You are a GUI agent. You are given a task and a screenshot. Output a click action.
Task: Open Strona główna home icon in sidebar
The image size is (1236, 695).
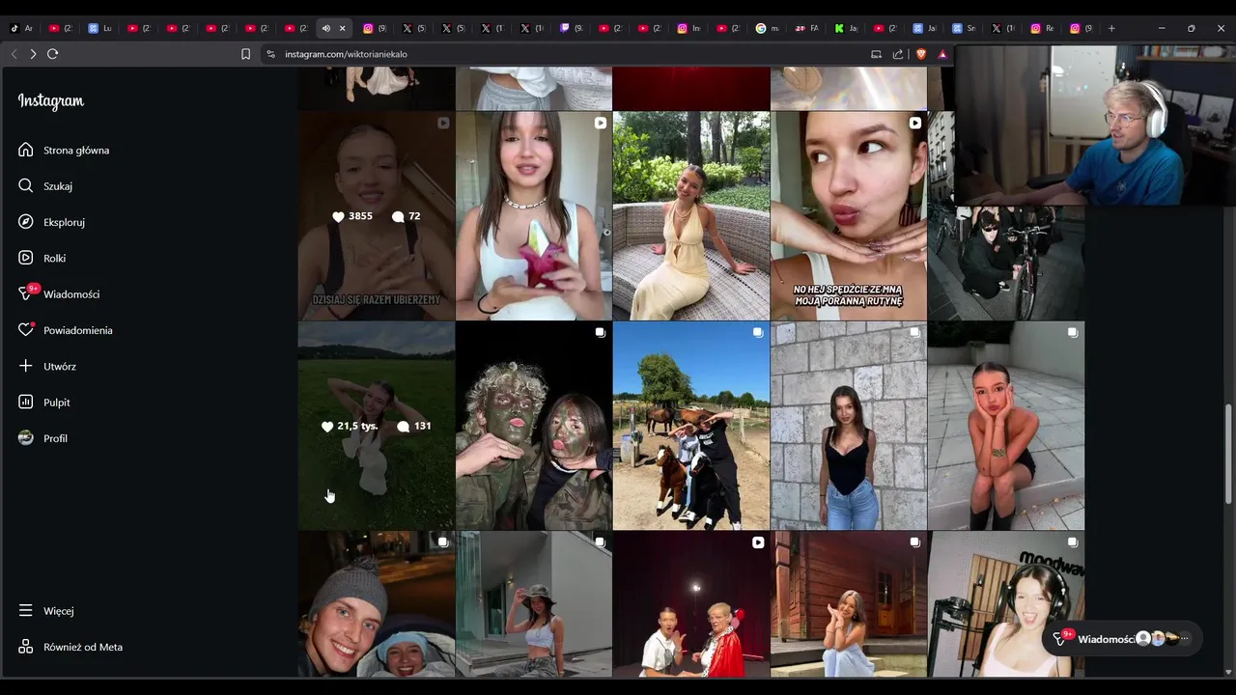click(x=26, y=150)
